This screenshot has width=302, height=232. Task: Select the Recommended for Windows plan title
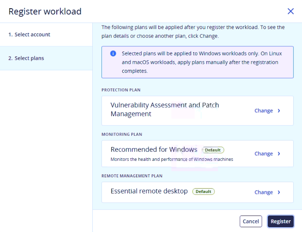click(x=154, y=150)
